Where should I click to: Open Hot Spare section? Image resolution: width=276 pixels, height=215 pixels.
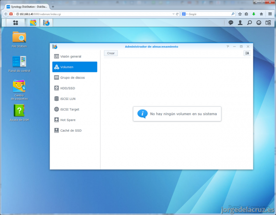point(75,120)
